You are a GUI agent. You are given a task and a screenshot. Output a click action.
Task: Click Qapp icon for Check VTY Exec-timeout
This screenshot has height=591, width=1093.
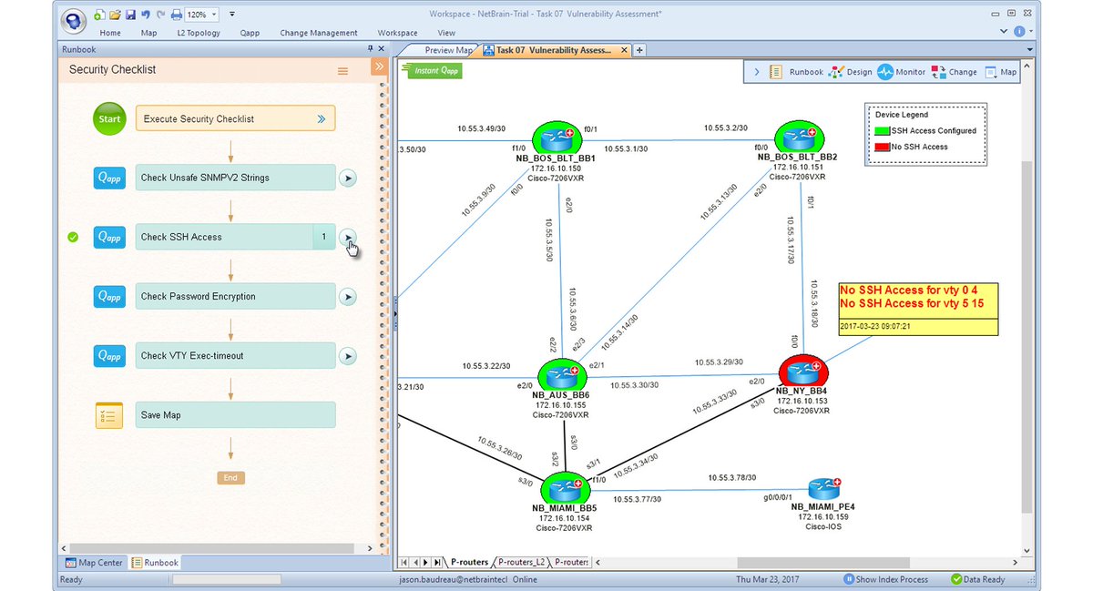point(109,355)
